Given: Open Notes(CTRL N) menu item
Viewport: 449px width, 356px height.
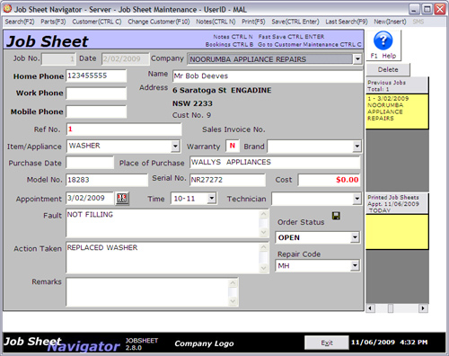Looking at the screenshot, I should pyautogui.click(x=216, y=22).
